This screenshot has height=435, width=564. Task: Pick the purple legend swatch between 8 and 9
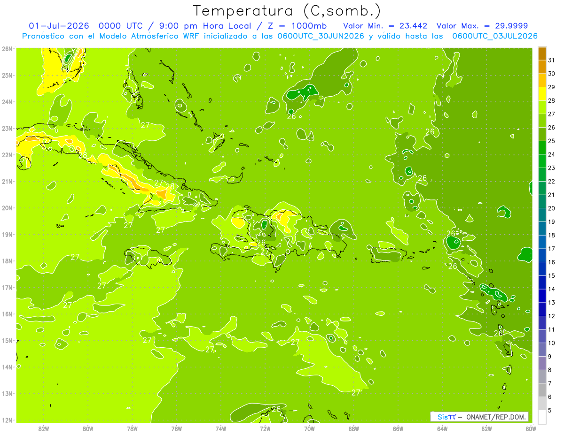tap(542, 363)
